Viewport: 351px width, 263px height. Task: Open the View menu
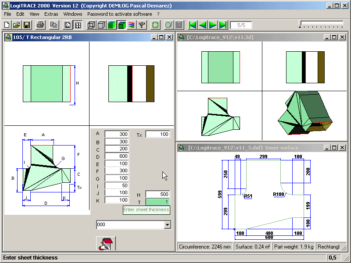coord(34,14)
